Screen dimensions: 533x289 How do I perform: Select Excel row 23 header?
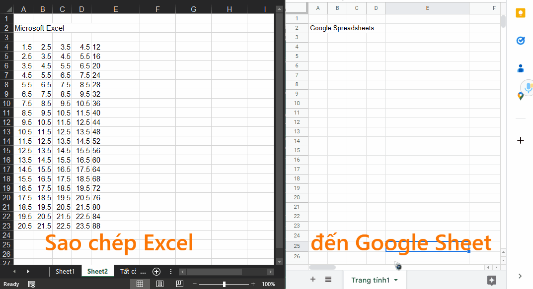tap(6, 226)
